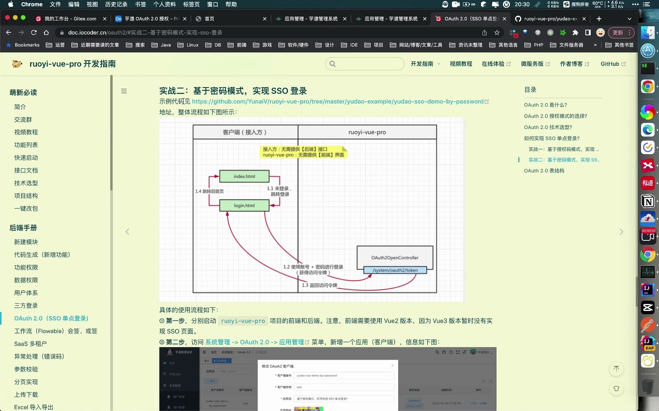Open the 其他书签 folder

[619, 45]
